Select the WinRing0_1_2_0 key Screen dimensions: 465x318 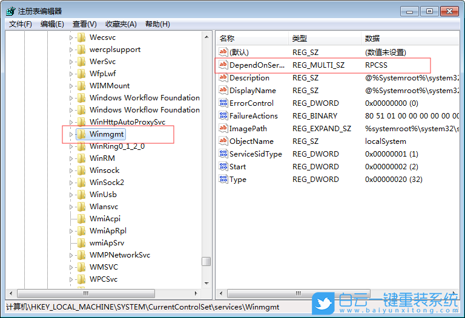pyautogui.click(x=117, y=146)
